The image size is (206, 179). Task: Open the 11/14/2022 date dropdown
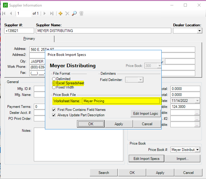coord(197,101)
